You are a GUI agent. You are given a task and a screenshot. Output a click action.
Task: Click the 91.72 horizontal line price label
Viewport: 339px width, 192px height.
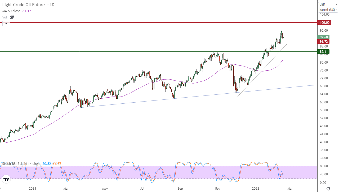pos(324,42)
